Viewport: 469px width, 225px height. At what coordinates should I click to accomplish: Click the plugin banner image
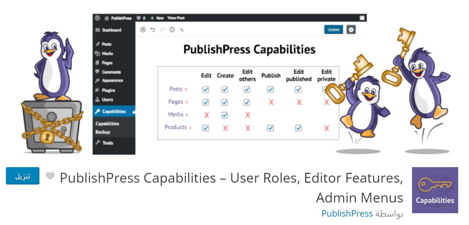point(234,84)
